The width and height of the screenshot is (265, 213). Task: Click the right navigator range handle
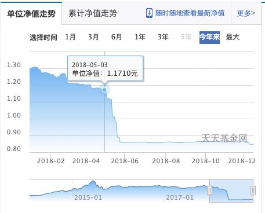click(x=253, y=190)
